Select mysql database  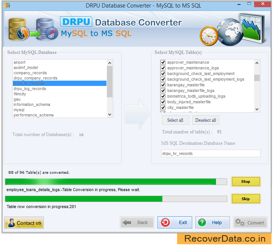[60, 110]
